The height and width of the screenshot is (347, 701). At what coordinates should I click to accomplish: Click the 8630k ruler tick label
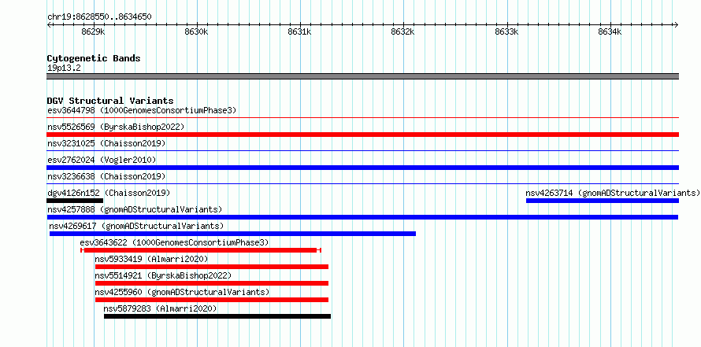[196, 32]
